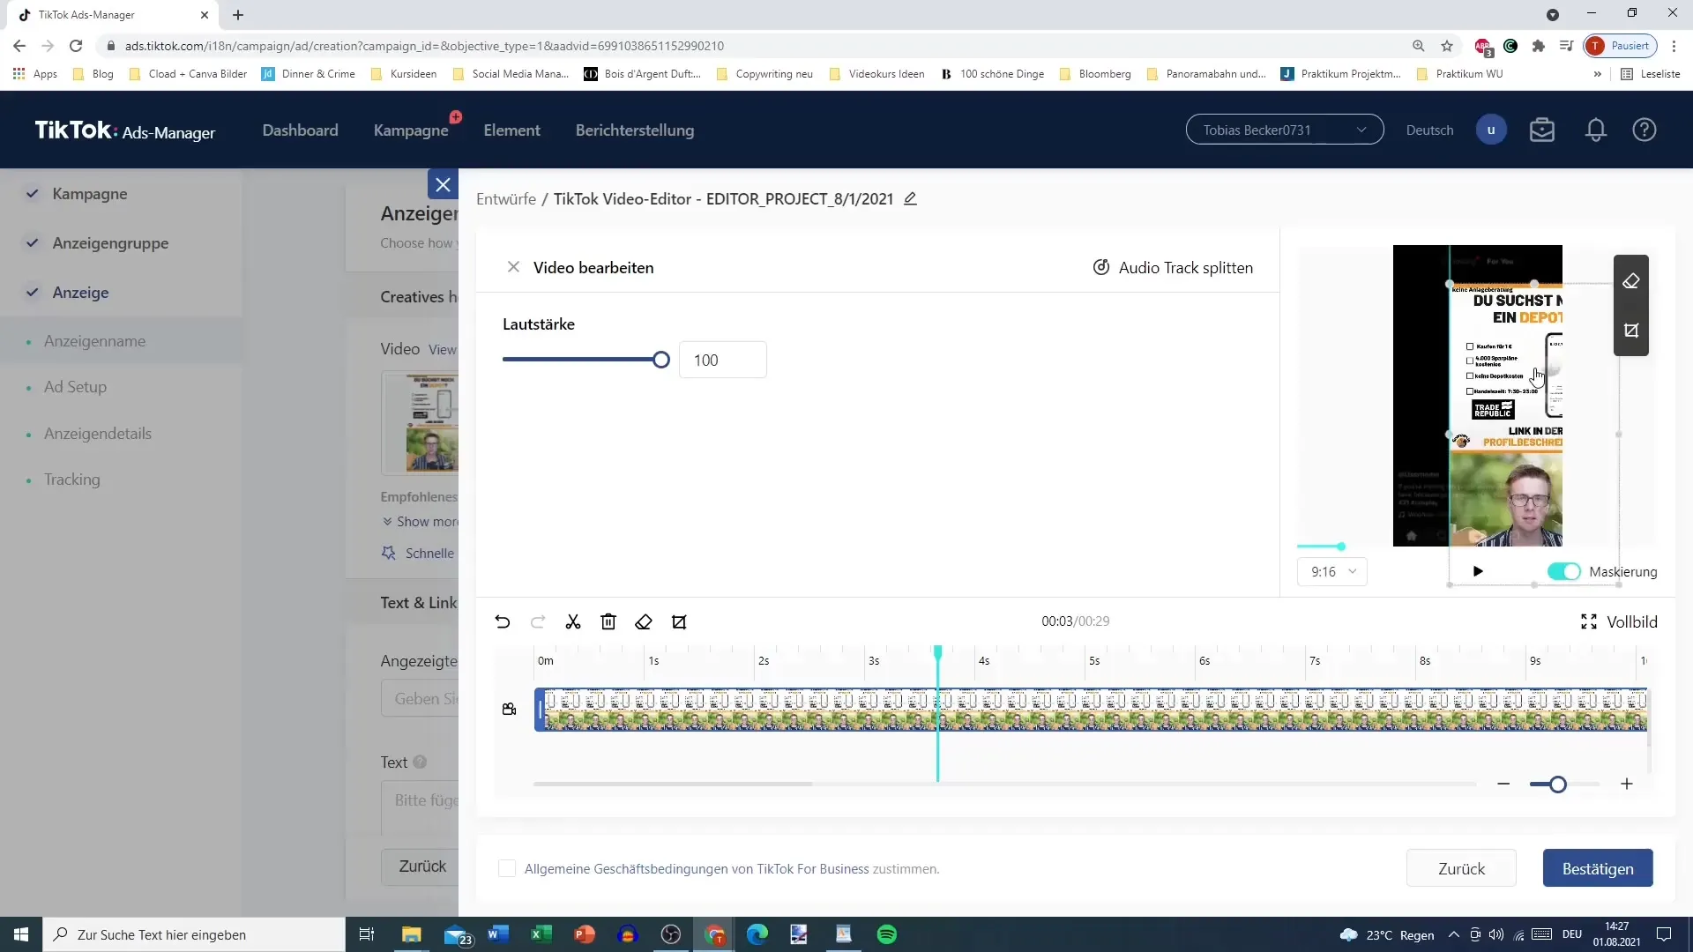
Task: Open the notifications bell
Action: 1596,130
